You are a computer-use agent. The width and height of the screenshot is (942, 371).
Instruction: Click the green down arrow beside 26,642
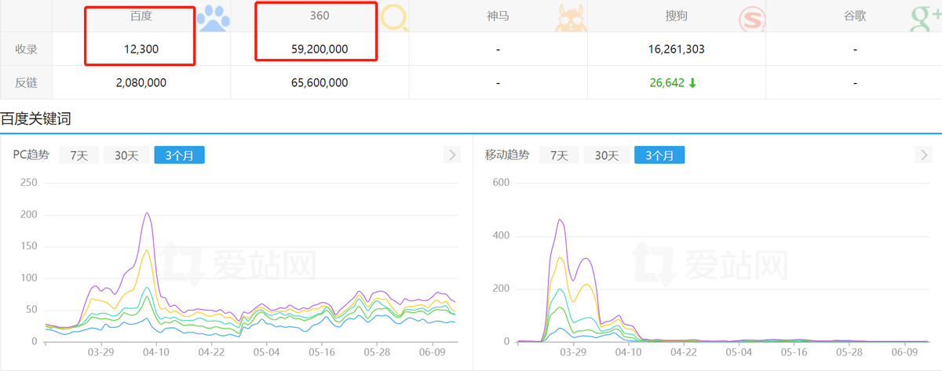coord(692,82)
